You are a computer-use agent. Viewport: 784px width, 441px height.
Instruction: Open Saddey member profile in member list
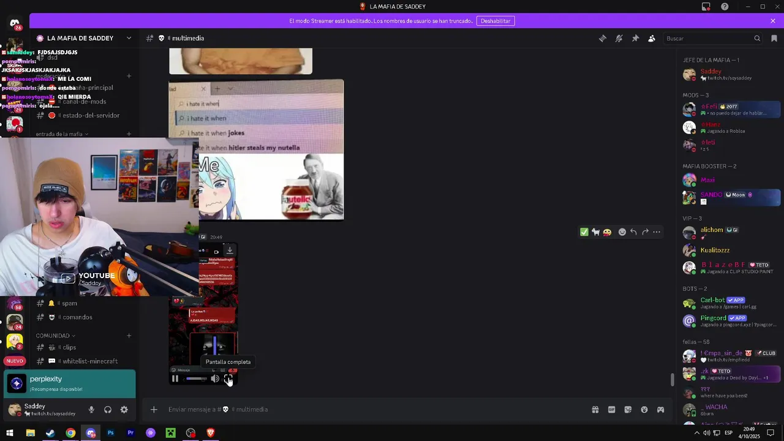(729, 75)
